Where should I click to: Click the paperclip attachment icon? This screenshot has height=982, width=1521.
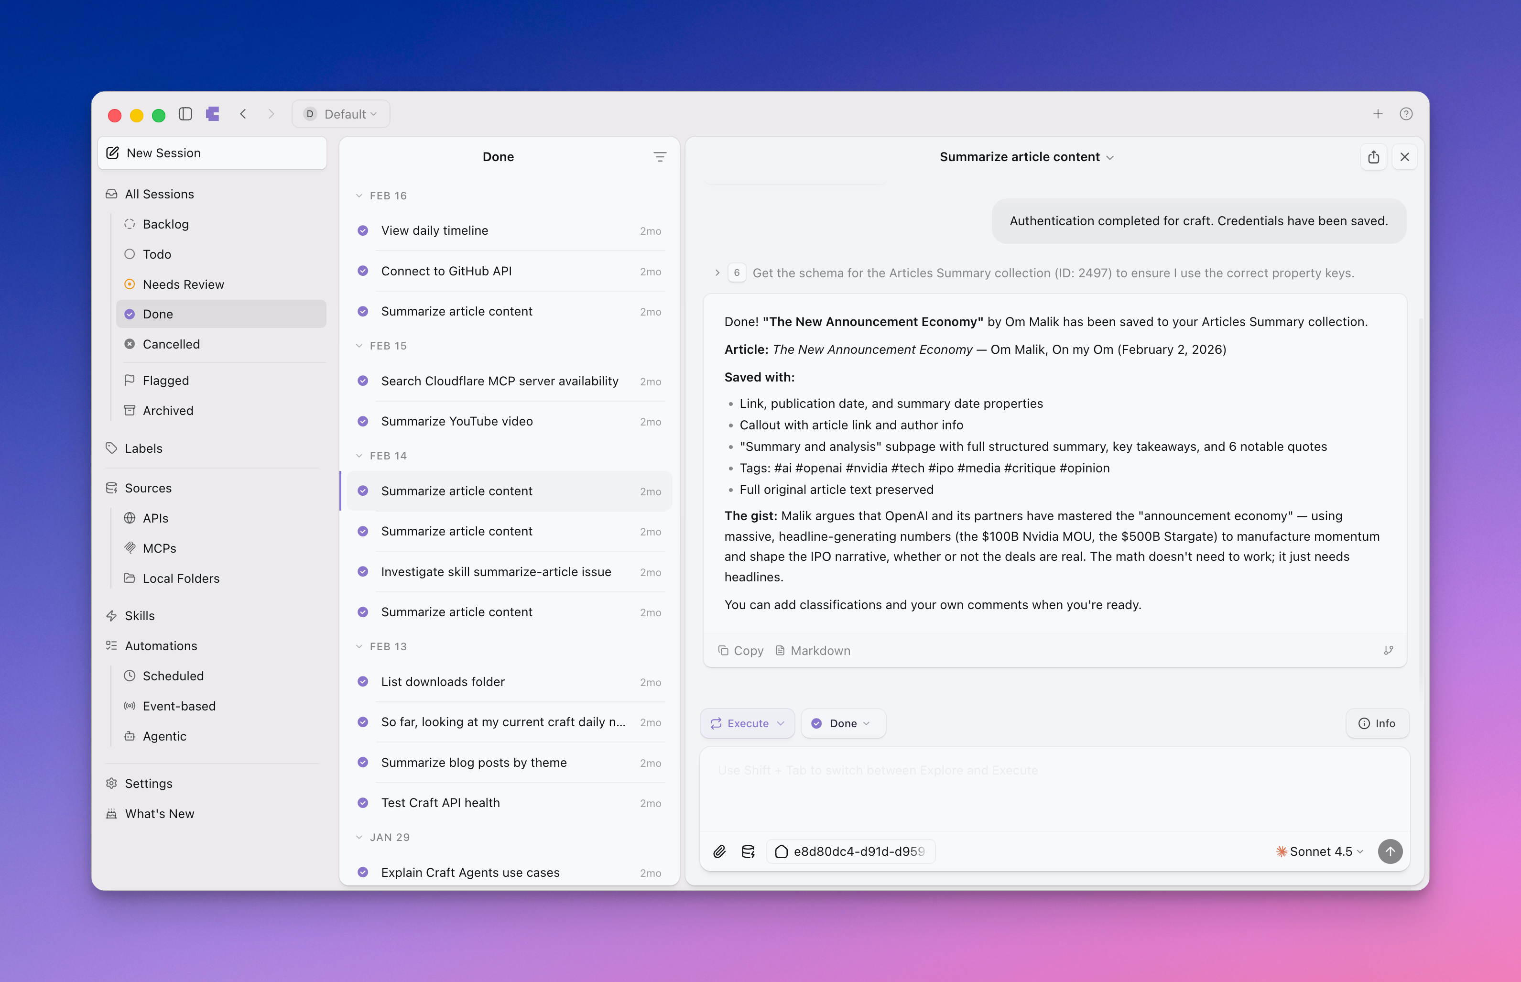point(719,851)
